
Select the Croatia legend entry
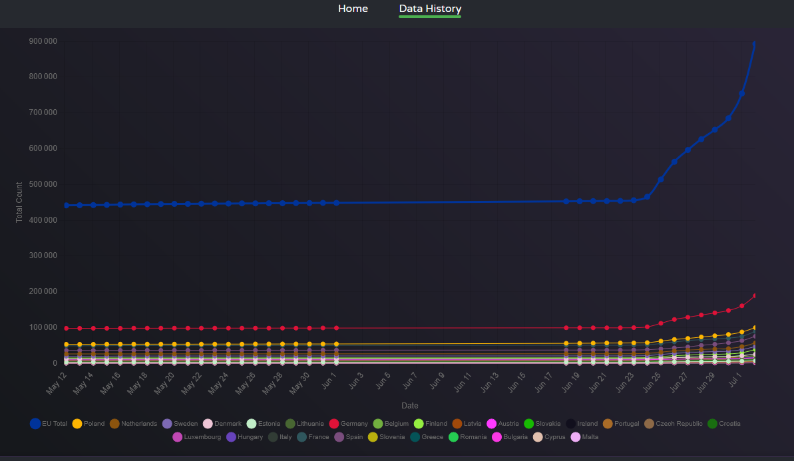click(723, 424)
